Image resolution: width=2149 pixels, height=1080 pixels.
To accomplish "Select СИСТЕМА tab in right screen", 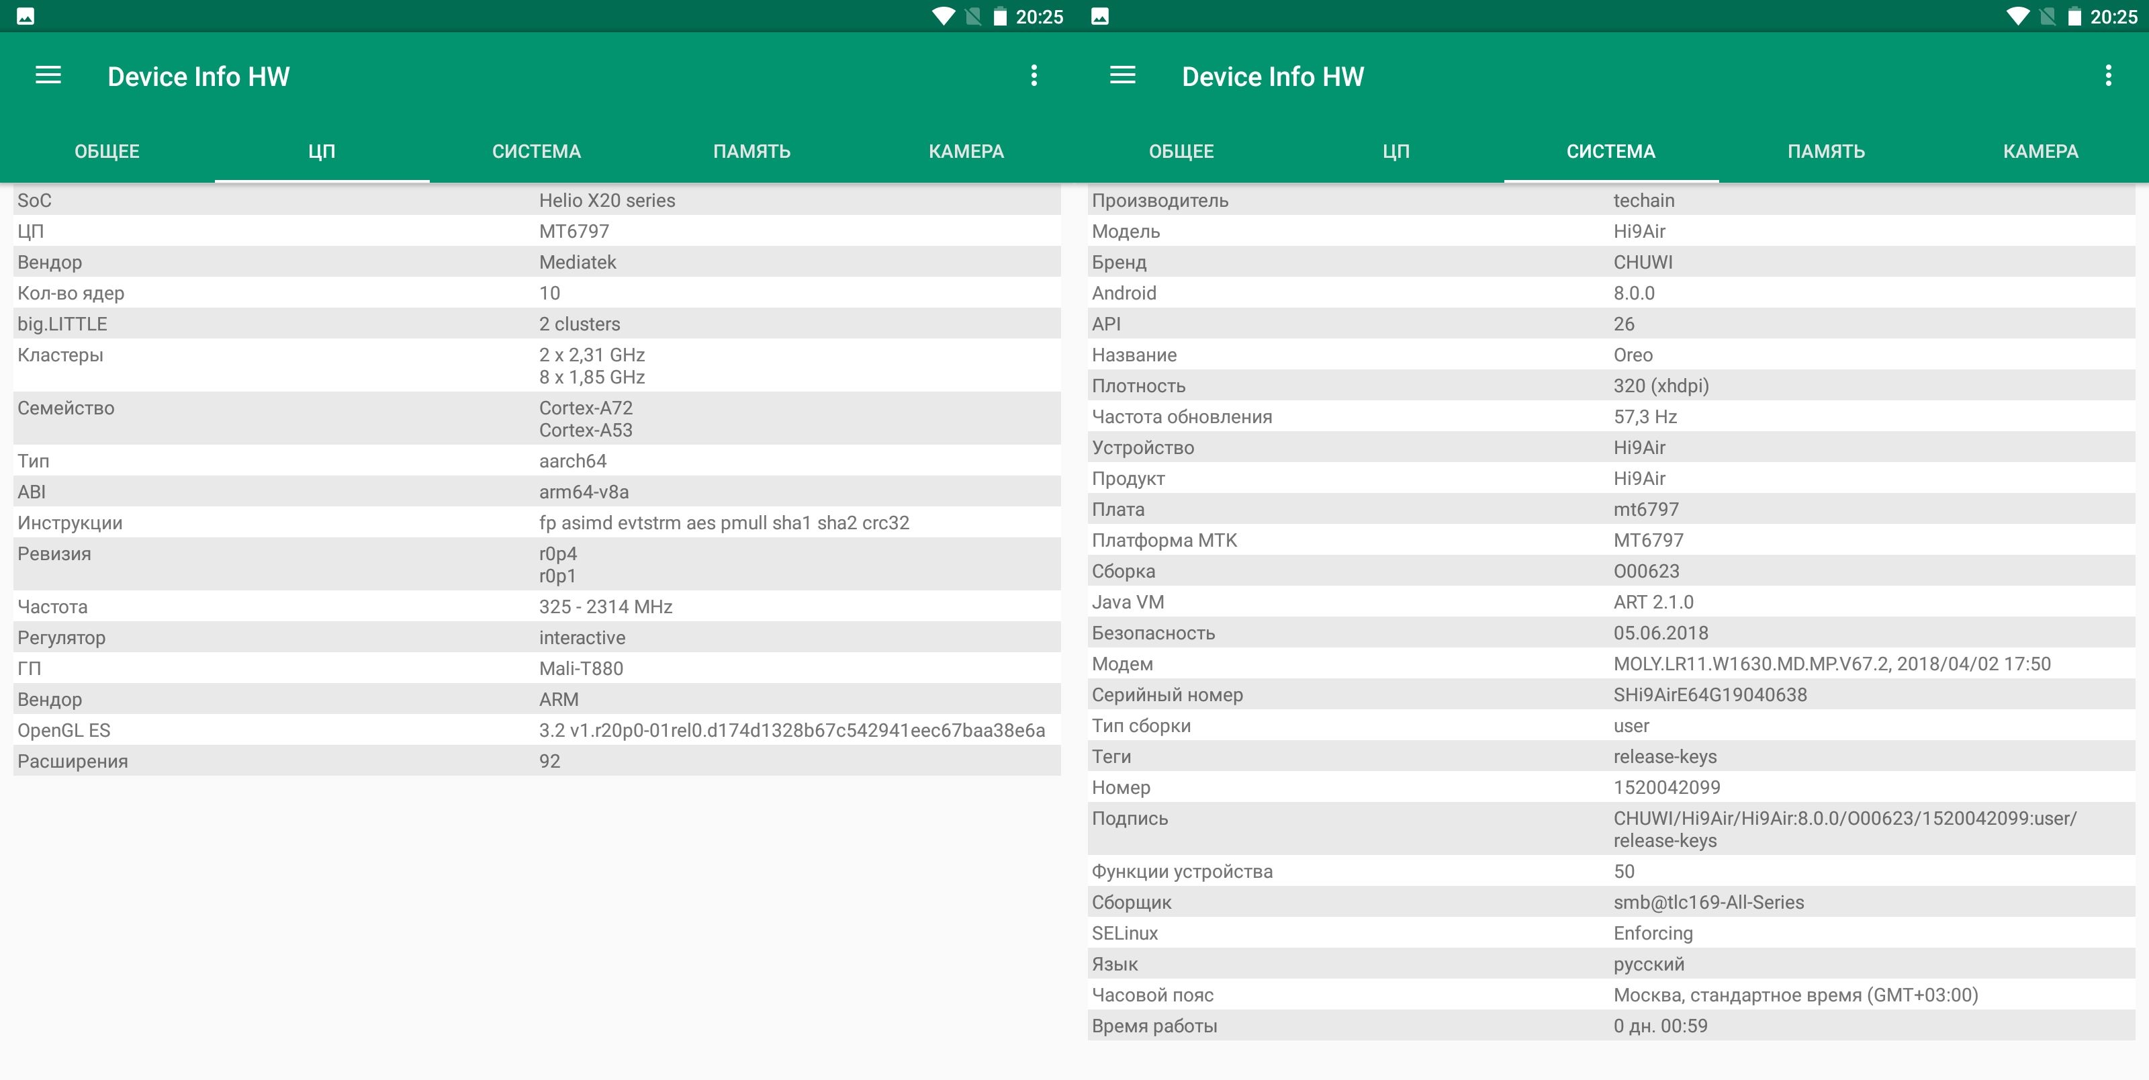I will (x=1611, y=151).
